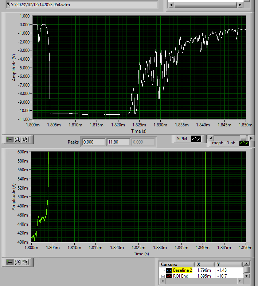Select the Baseline 2 cursor name
The image size is (258, 286).
(183, 270)
